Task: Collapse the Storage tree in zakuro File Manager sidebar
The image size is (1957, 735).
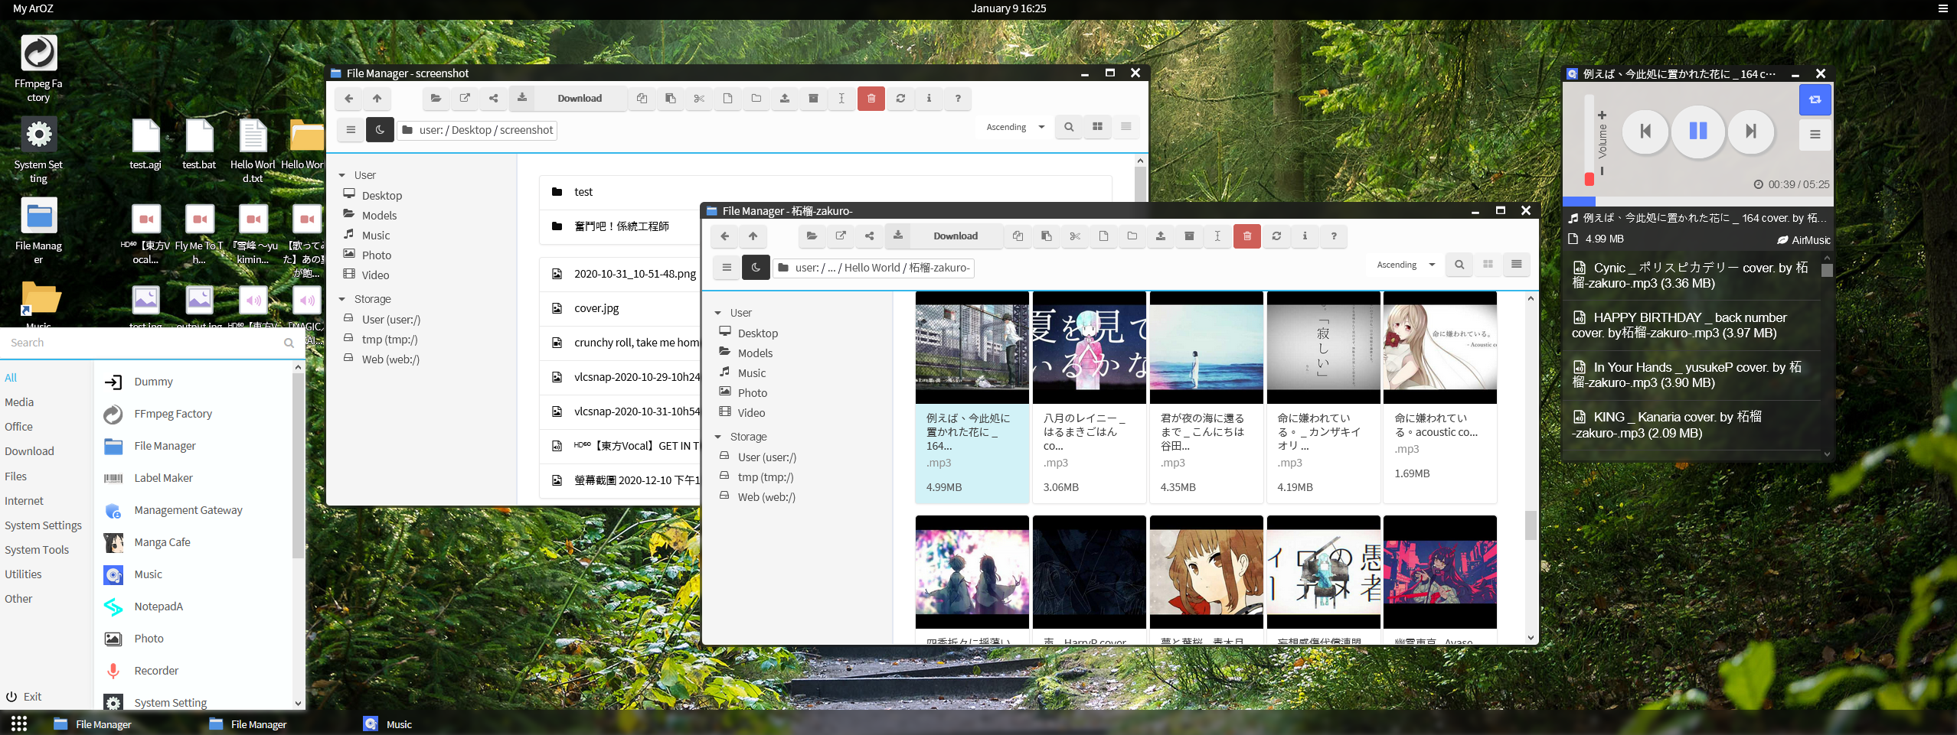Action: pos(718,437)
